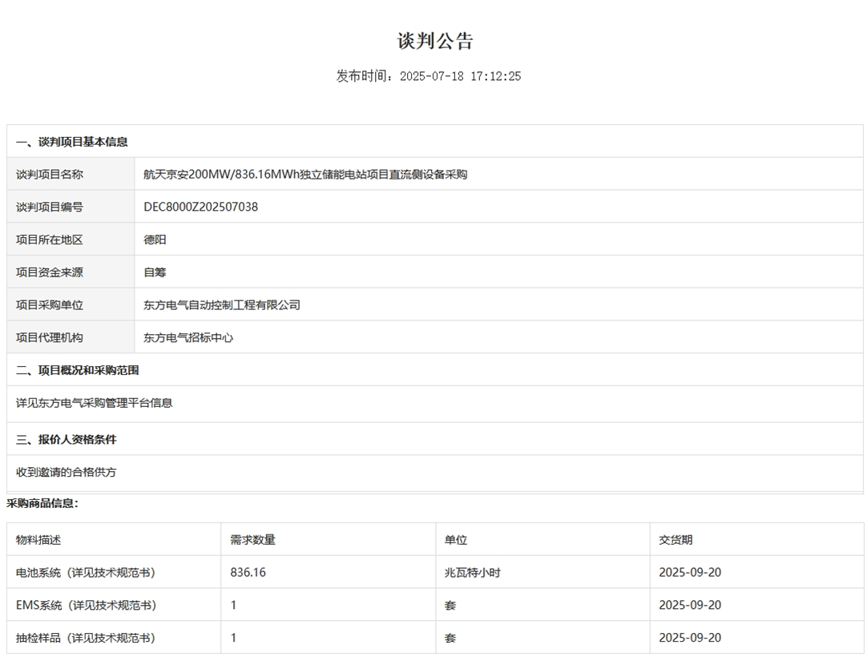The width and height of the screenshot is (867, 657).
Task: Select the row 抽检样品（详见技术规范书）
Action: pyautogui.click(x=435, y=638)
